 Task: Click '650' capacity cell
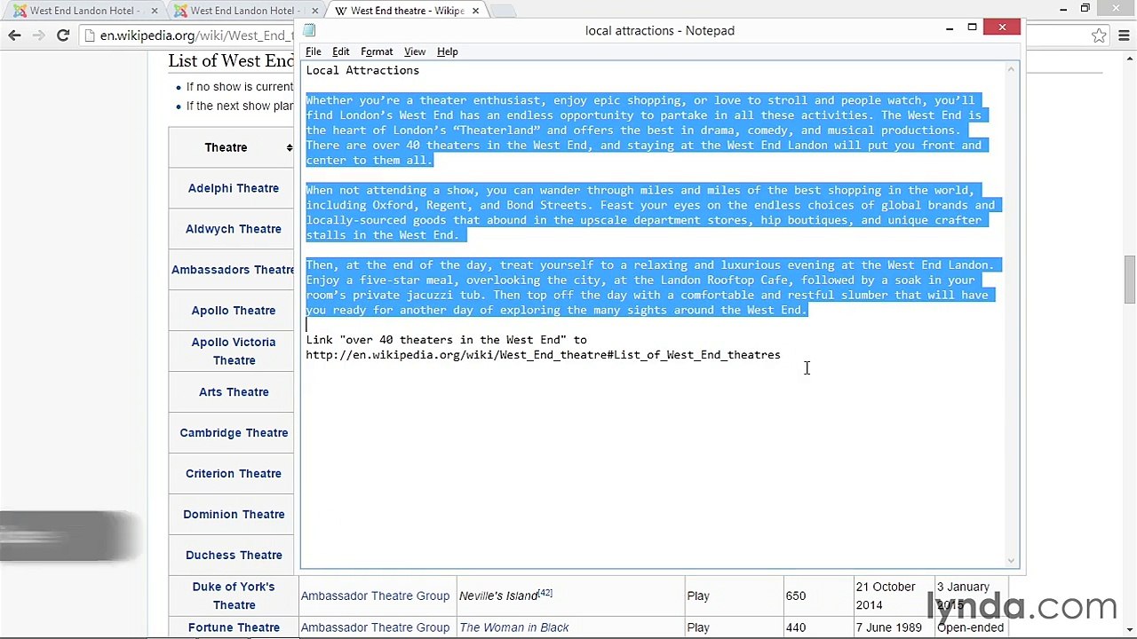point(795,596)
